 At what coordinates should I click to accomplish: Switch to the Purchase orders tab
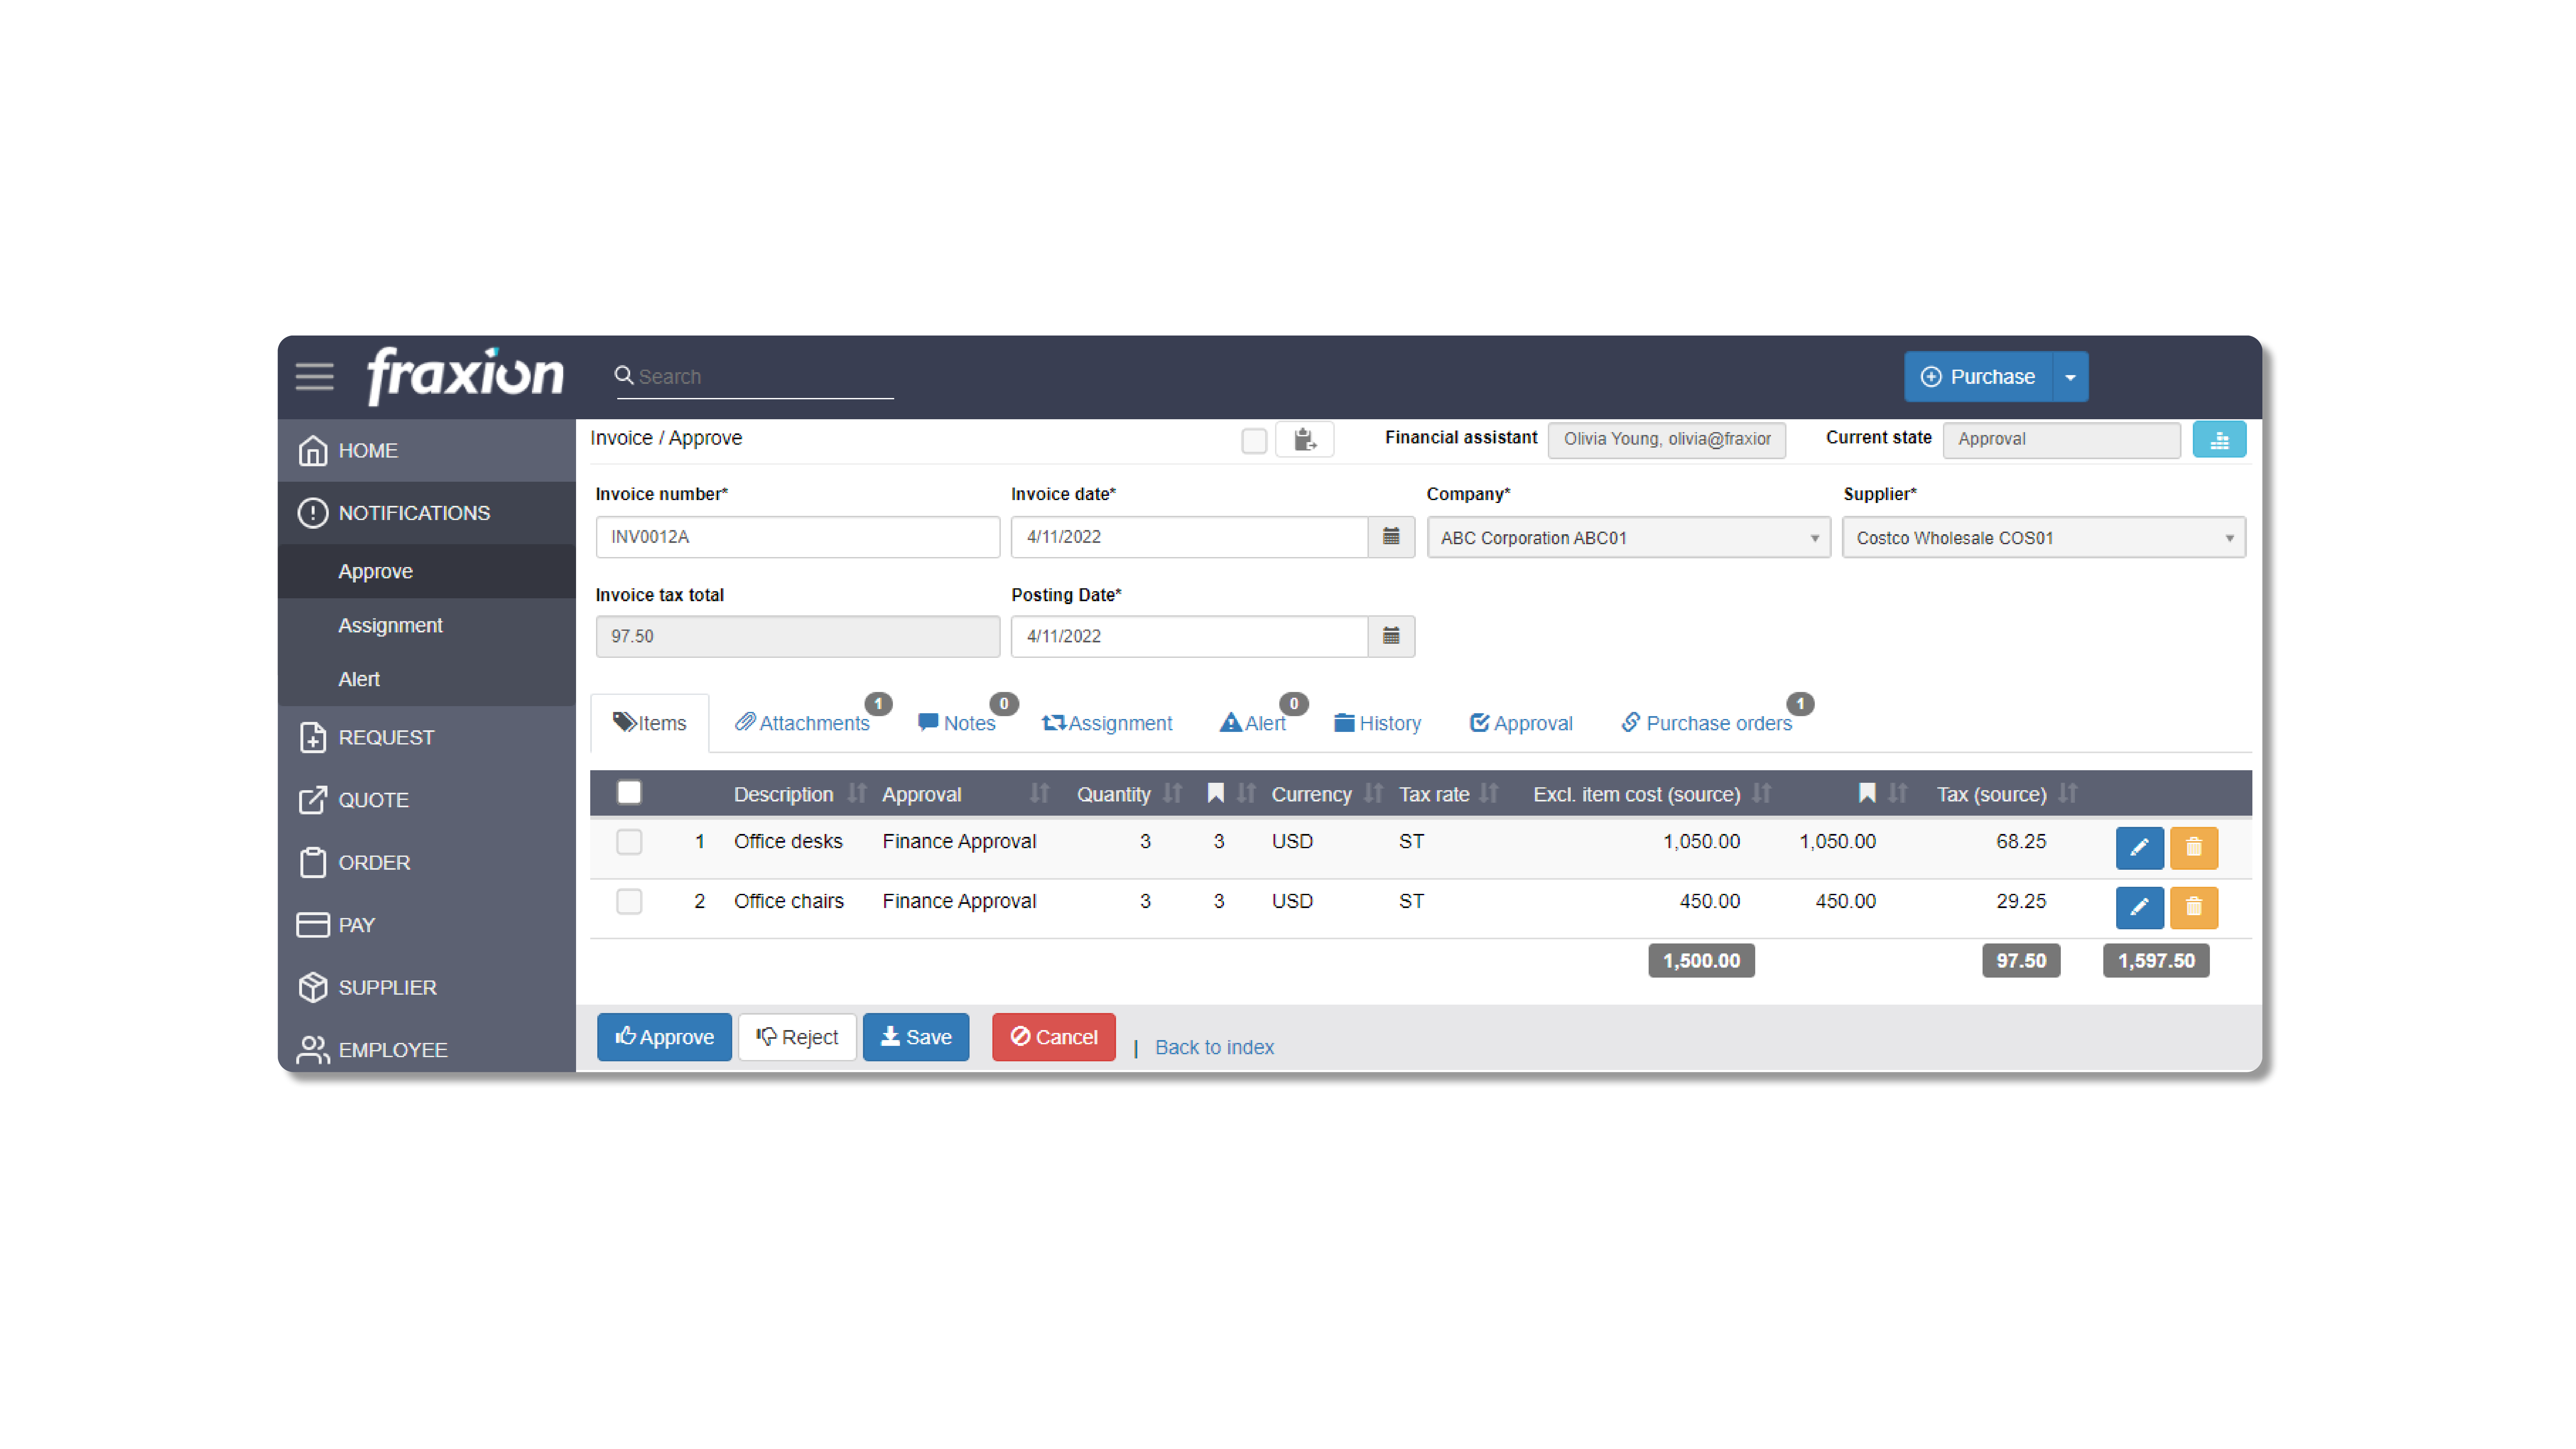tap(1707, 723)
